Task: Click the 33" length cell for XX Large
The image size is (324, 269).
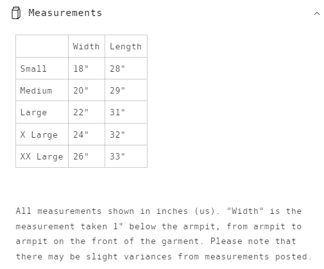Action: point(126,156)
